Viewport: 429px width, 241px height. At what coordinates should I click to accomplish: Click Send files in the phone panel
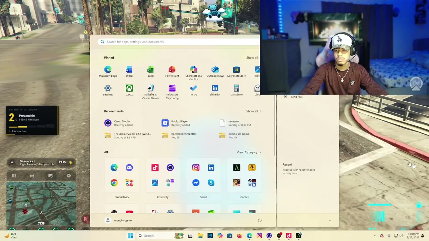point(293,97)
